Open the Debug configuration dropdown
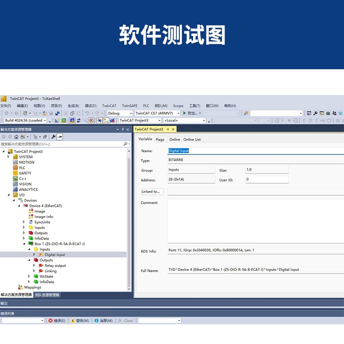This screenshot has height=344, width=344. (x=131, y=114)
